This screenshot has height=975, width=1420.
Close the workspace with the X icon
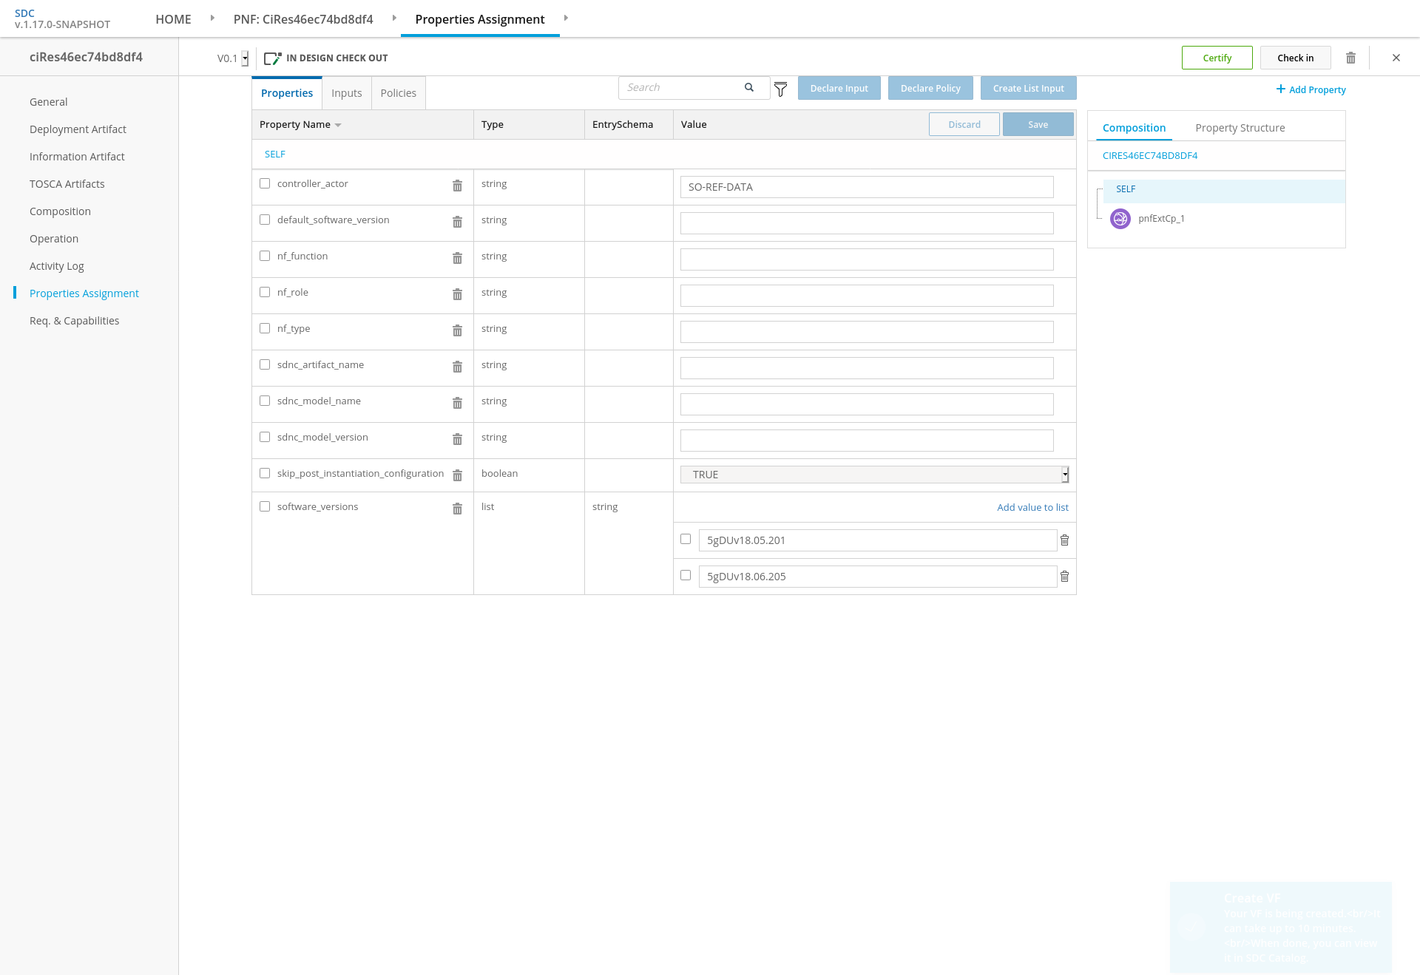(x=1396, y=58)
